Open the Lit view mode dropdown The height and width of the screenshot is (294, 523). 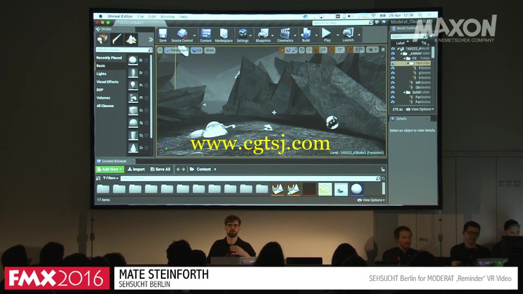197,50
